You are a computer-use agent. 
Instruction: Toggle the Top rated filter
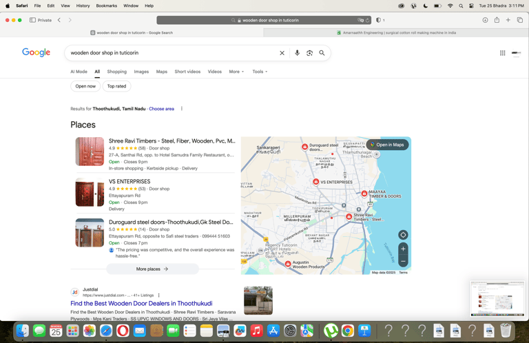[x=116, y=86]
